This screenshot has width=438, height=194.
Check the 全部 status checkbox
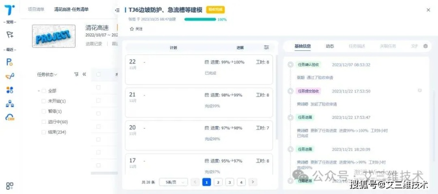[44, 91]
